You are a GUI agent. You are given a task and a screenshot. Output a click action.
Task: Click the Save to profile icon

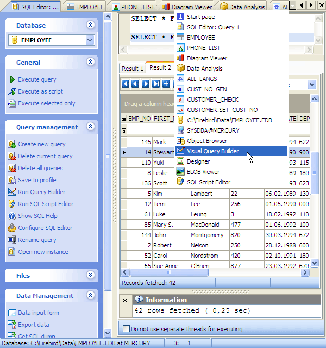click(x=12, y=180)
